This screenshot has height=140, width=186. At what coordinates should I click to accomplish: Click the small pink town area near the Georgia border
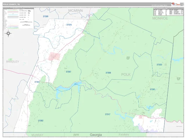click(140, 117)
